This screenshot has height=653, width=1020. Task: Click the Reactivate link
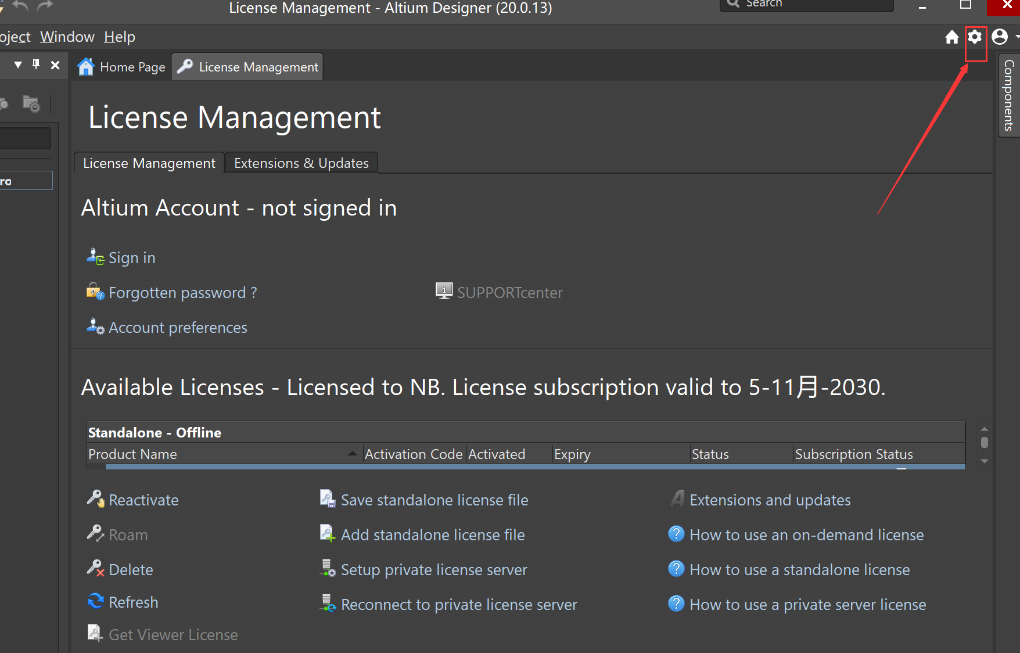point(143,500)
